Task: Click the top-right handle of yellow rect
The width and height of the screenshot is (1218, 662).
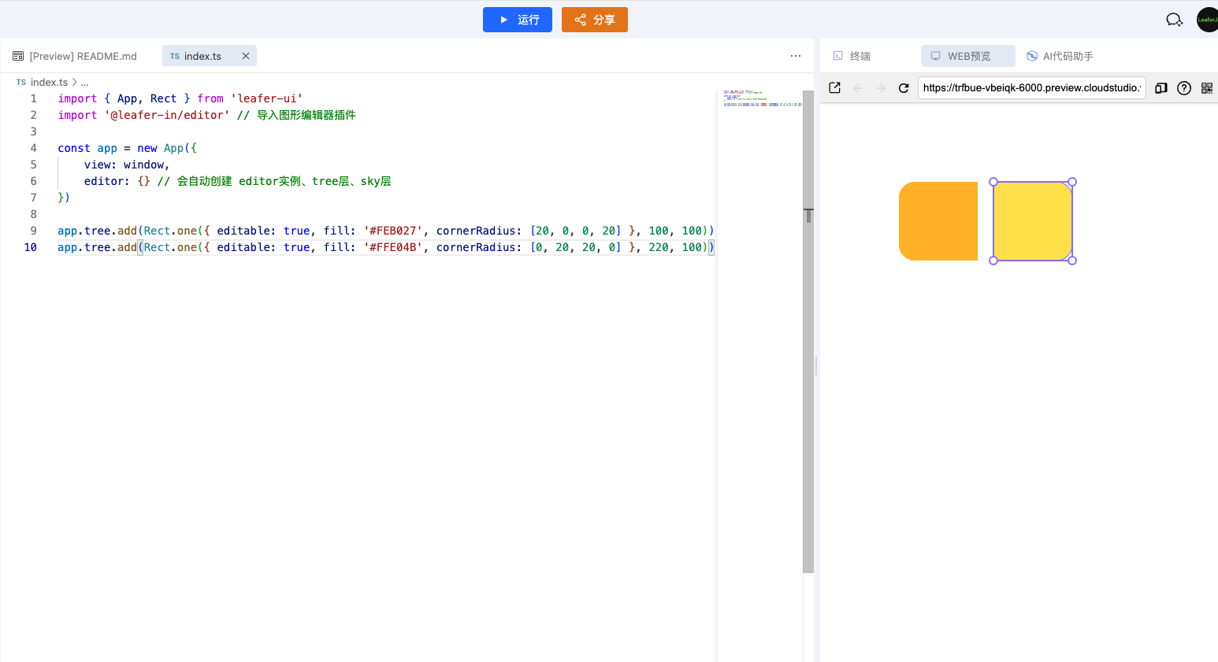Action: pos(1072,182)
